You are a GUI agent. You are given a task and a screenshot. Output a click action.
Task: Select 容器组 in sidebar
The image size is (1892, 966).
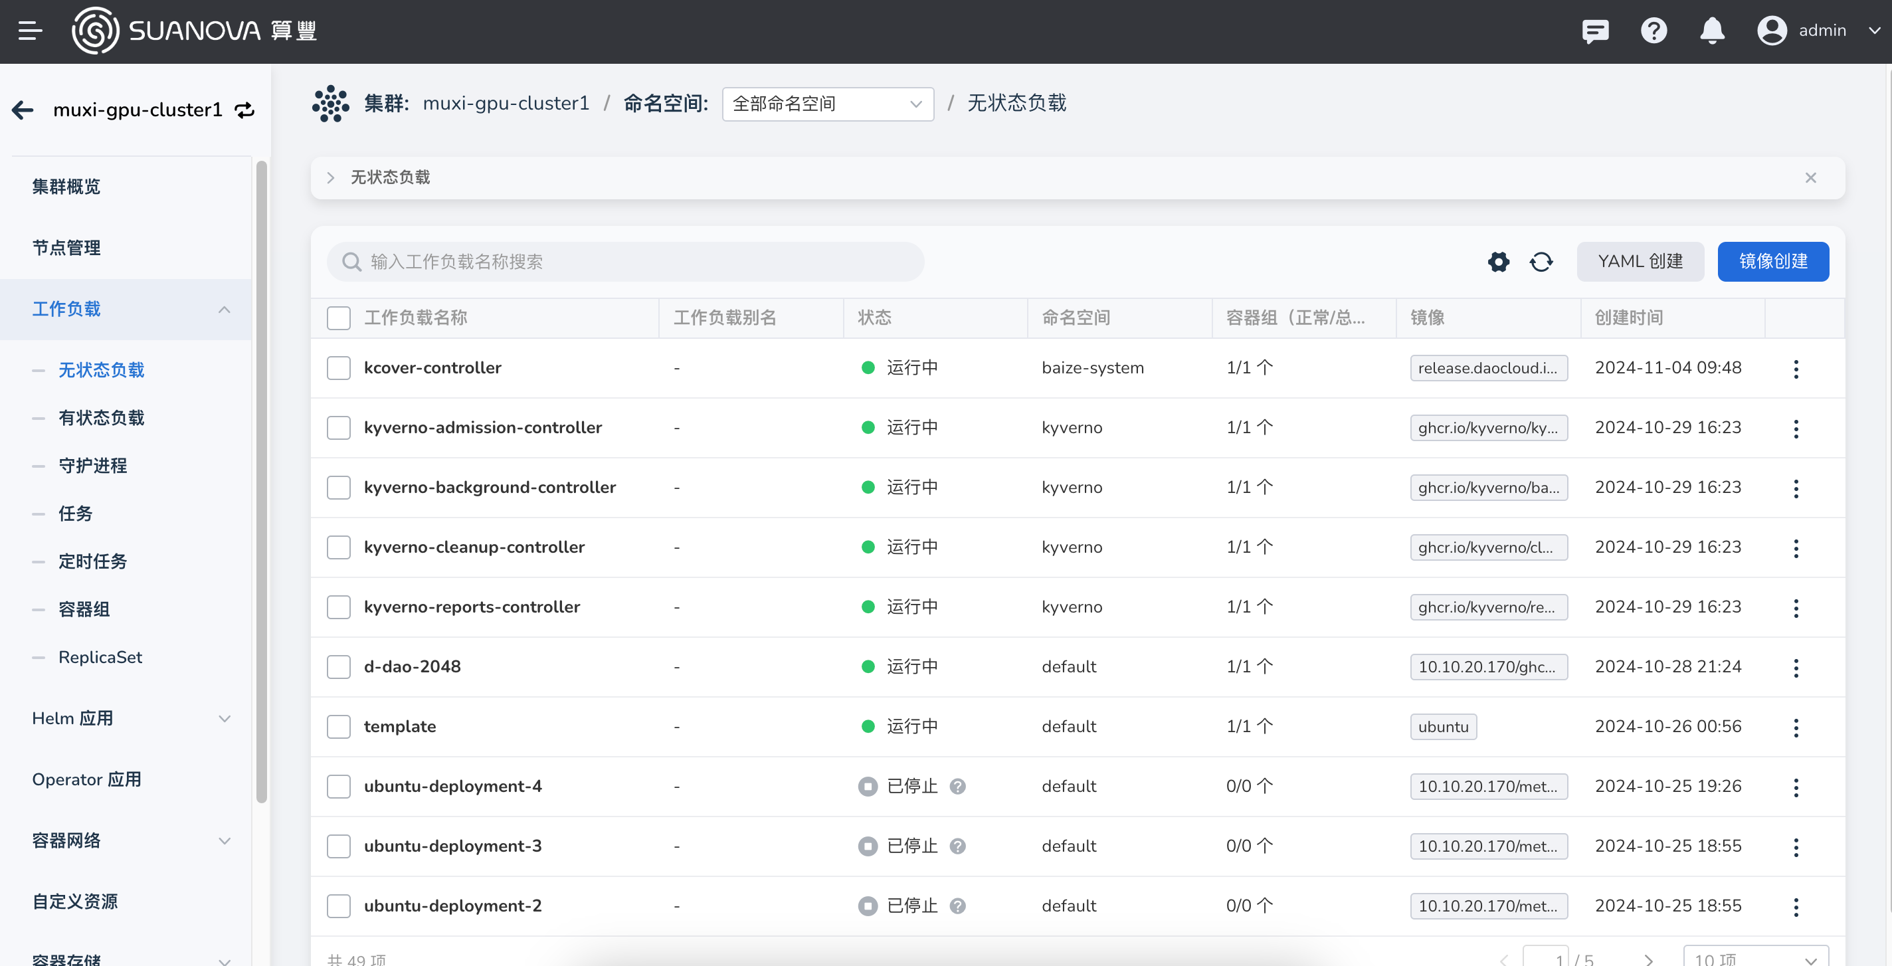pos(84,609)
